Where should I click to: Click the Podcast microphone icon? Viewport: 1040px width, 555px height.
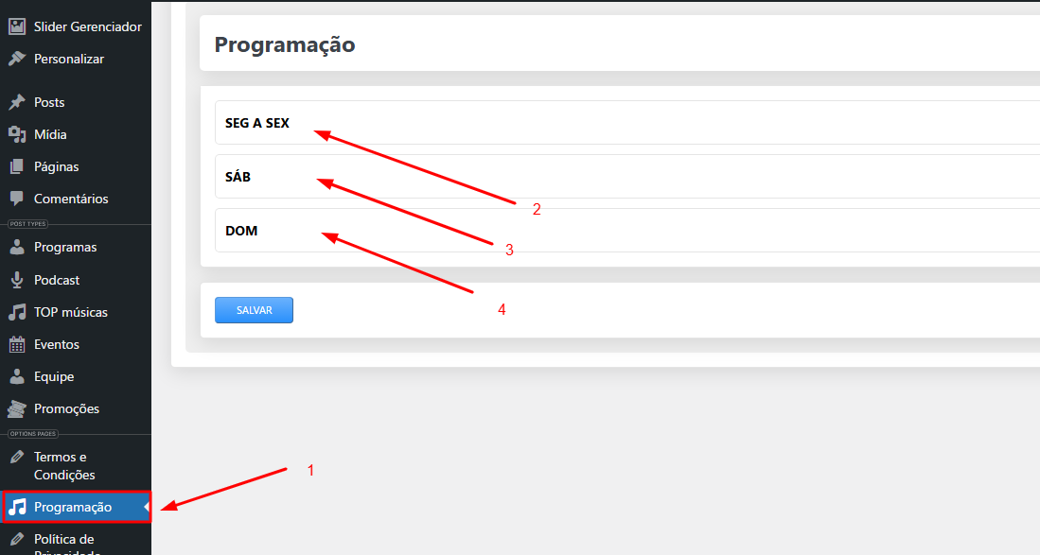pos(17,280)
